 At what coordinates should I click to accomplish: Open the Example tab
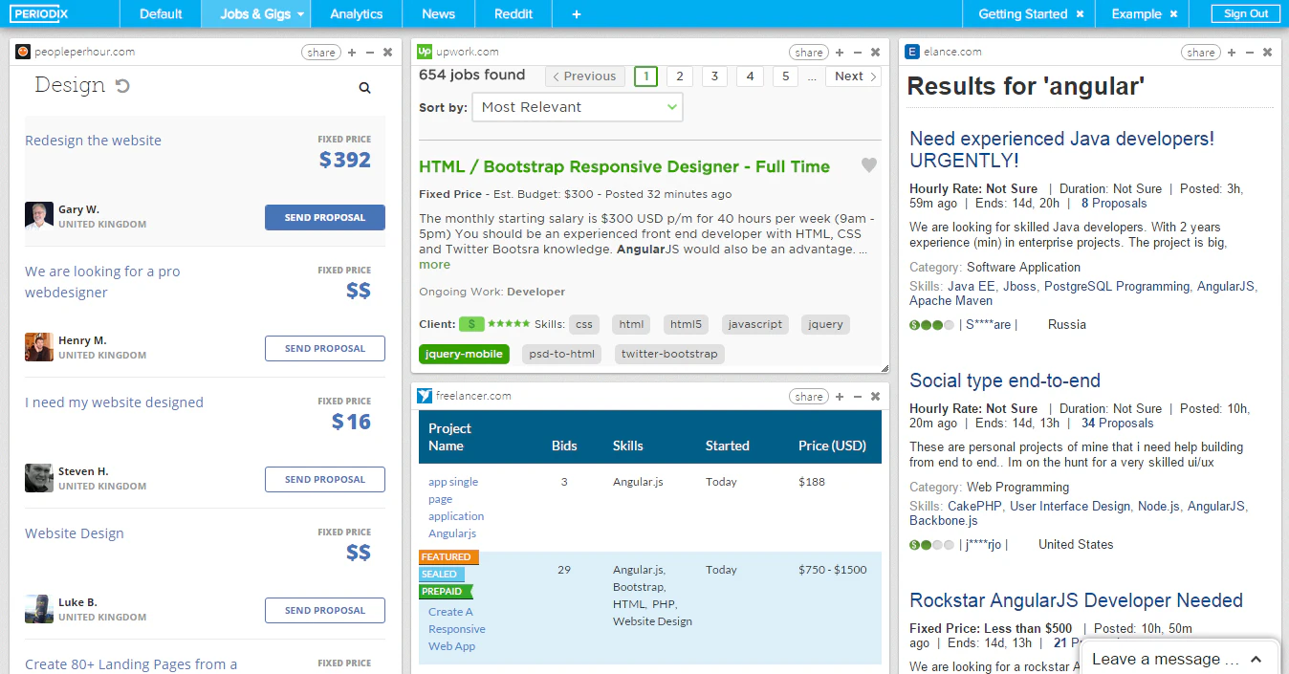click(1136, 13)
